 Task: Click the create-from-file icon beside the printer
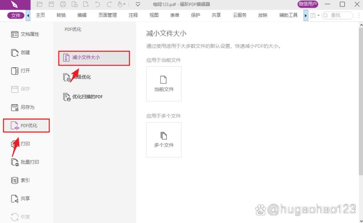point(74,4)
